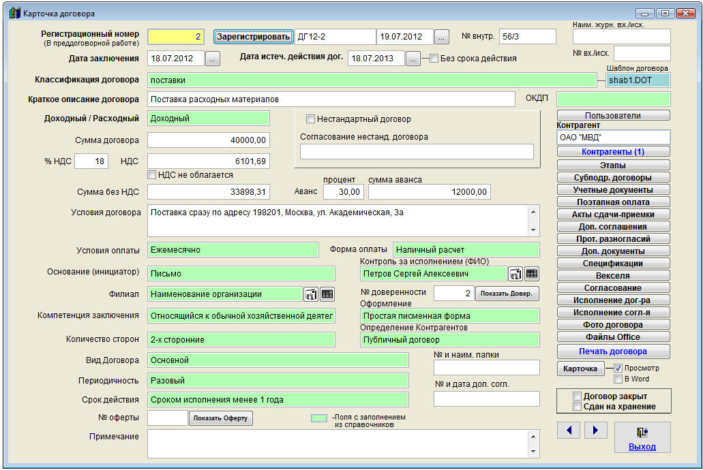
Task: Open the Этапы section
Action: point(613,165)
